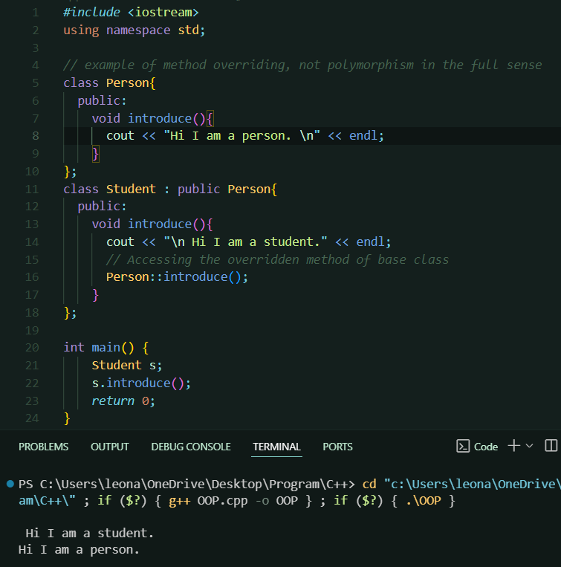Switch to the OUTPUT tab
This screenshot has height=567, width=561.
point(109,447)
